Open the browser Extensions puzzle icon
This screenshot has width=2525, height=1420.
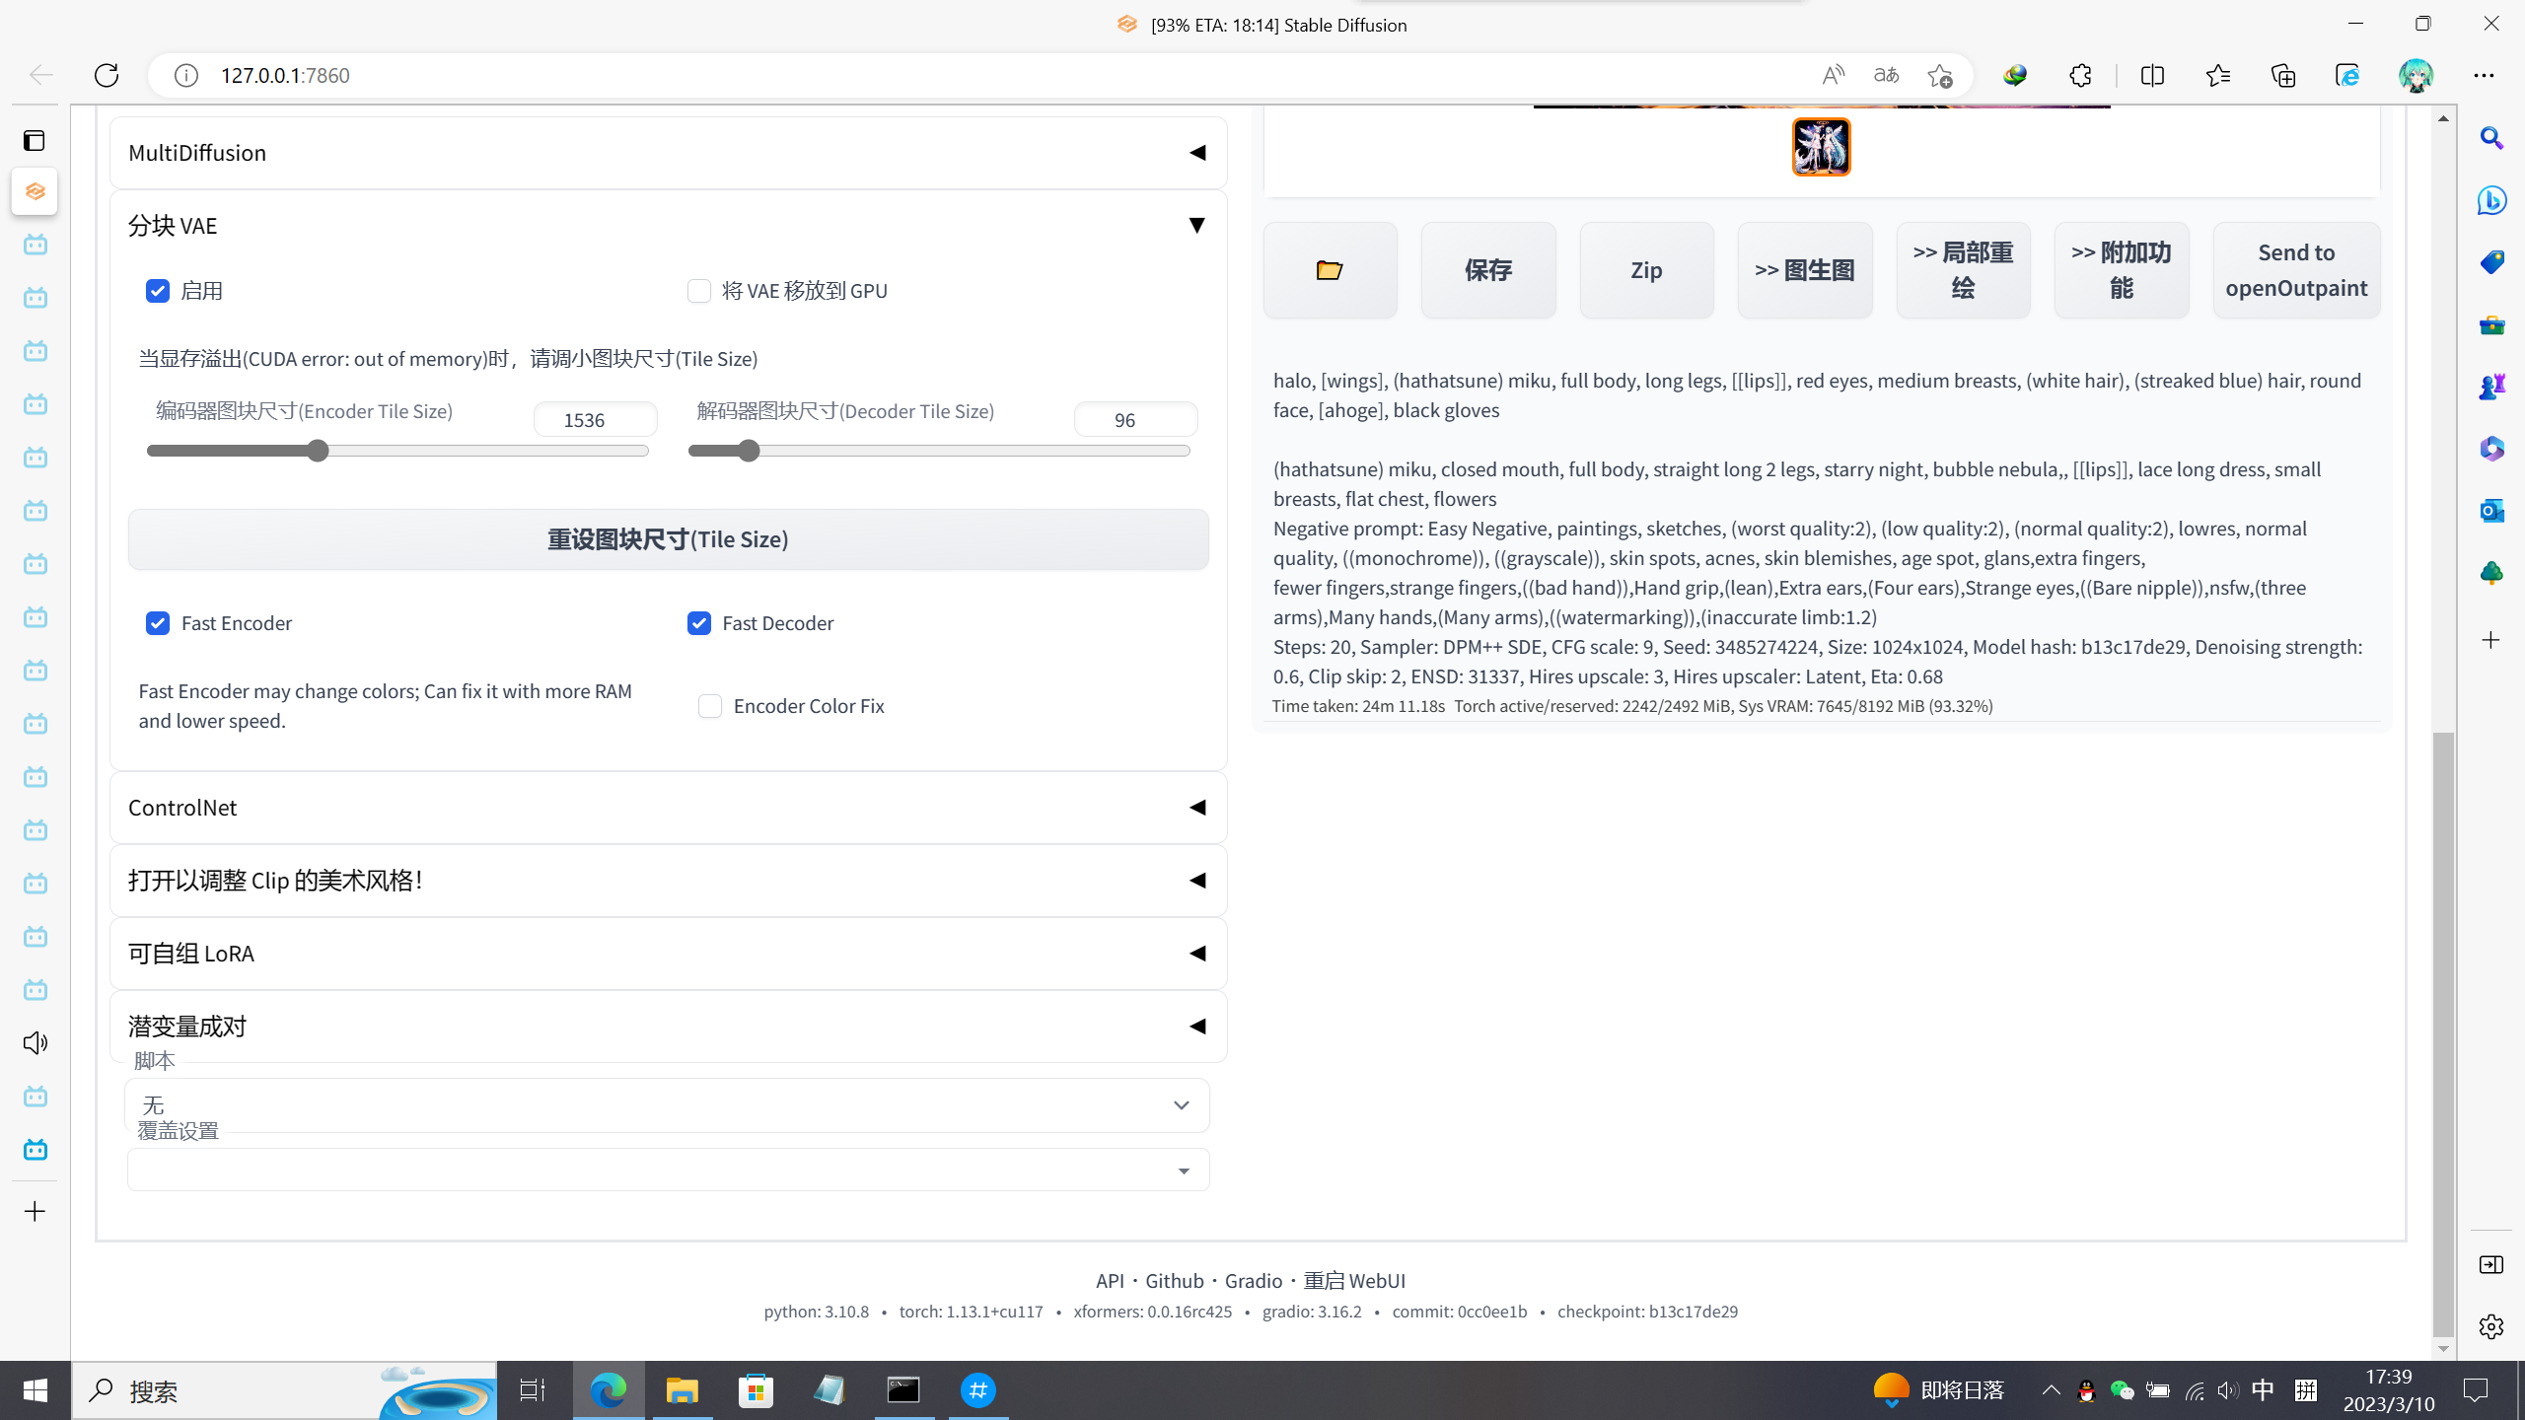pyautogui.click(x=2080, y=75)
